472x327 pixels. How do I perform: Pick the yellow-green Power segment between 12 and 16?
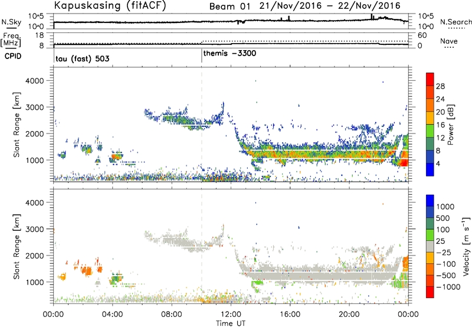coord(430,131)
